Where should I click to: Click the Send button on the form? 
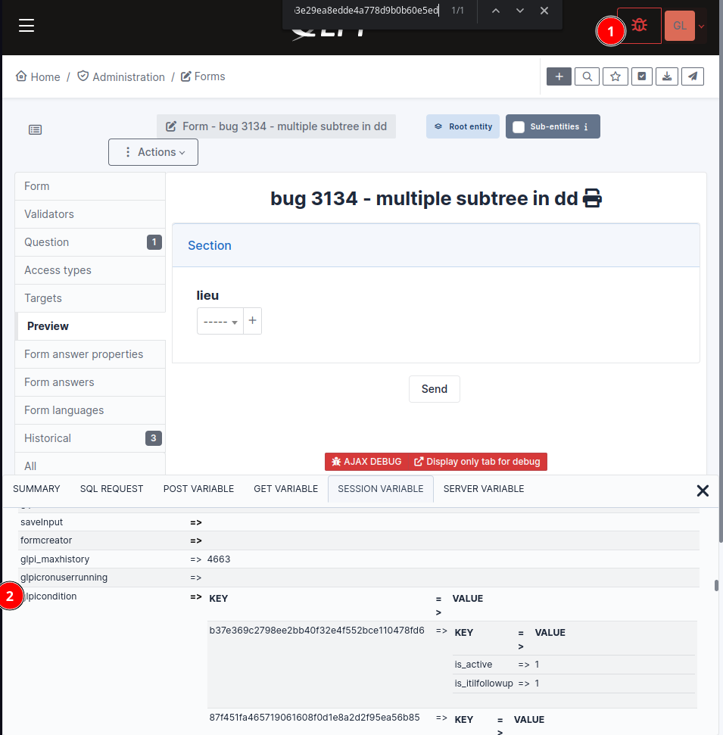point(434,388)
